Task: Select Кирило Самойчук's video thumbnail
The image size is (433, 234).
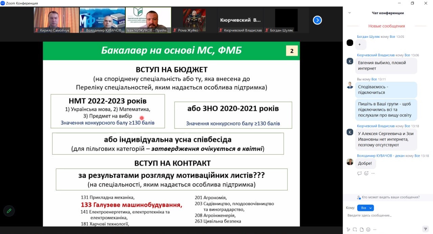Action: (56, 20)
